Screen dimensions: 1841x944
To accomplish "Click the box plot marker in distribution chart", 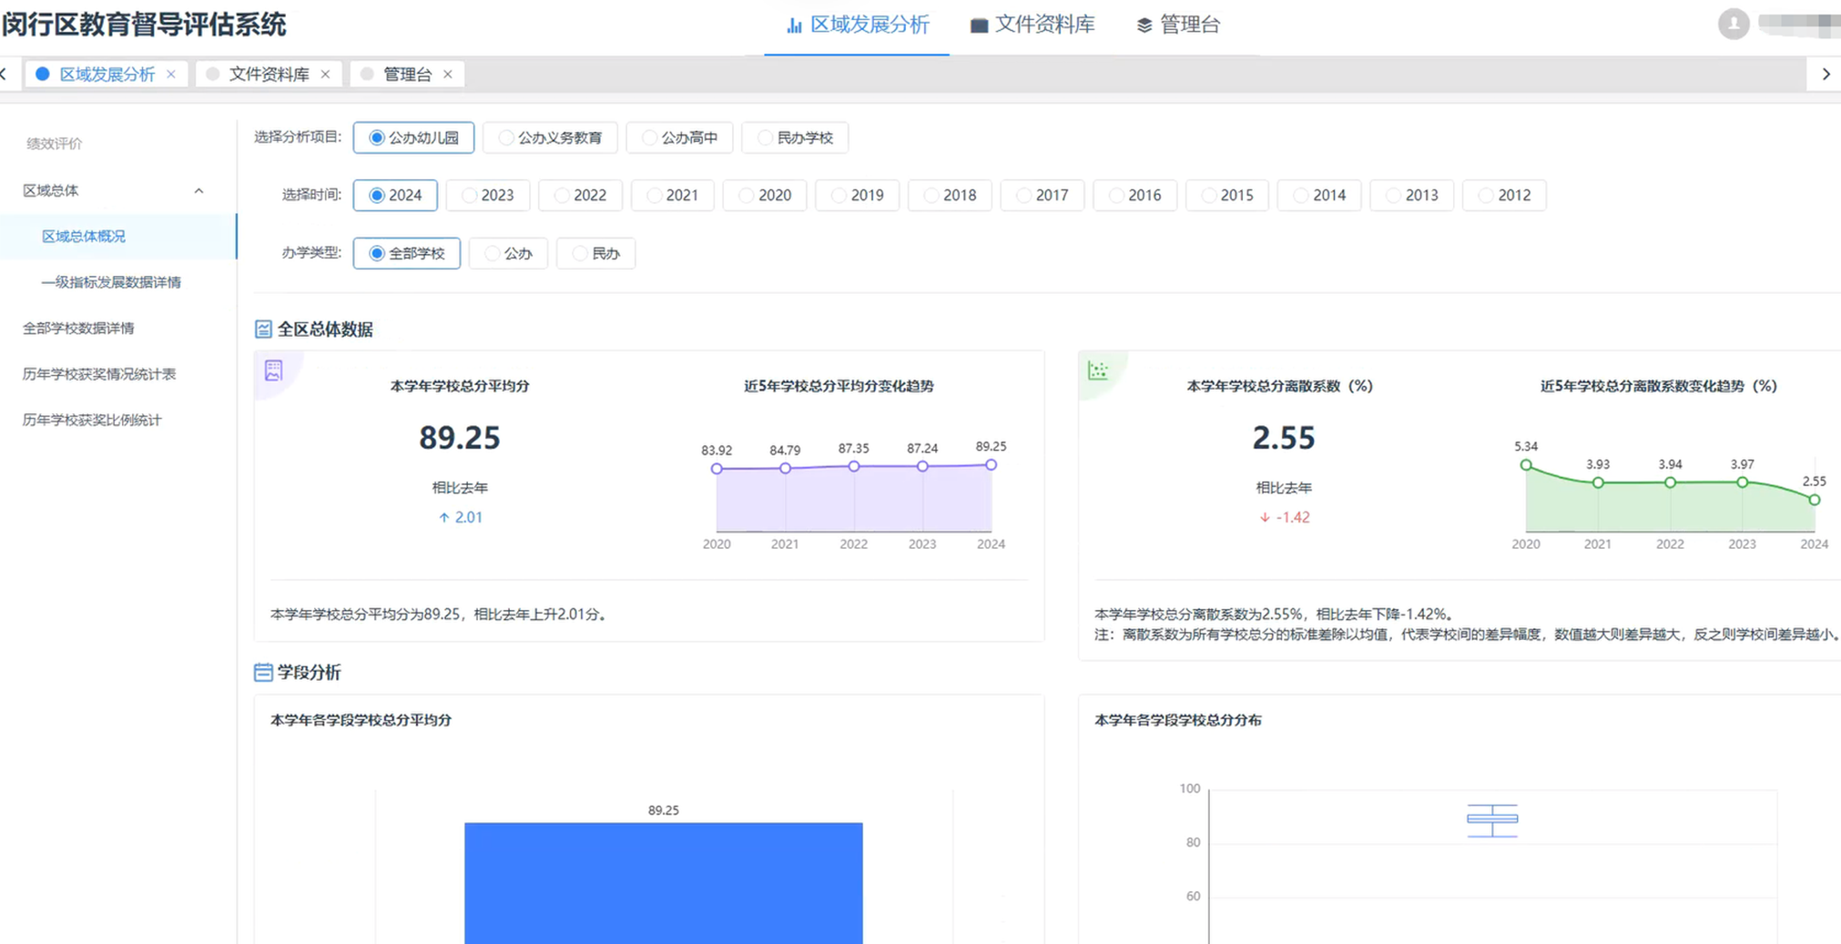I will pyautogui.click(x=1492, y=820).
